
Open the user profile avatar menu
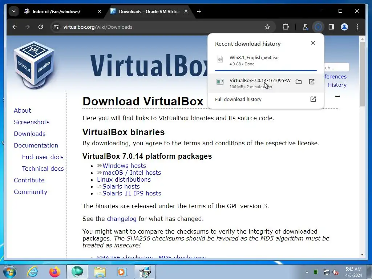[344, 27]
